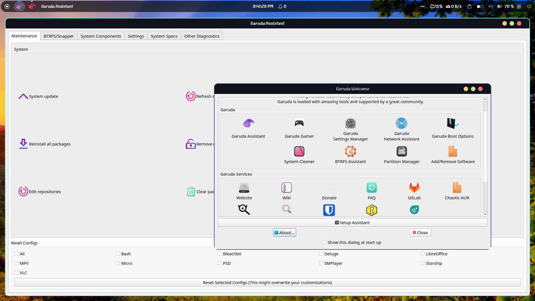Open the Chaotic-AUR service icon

pyautogui.click(x=457, y=190)
